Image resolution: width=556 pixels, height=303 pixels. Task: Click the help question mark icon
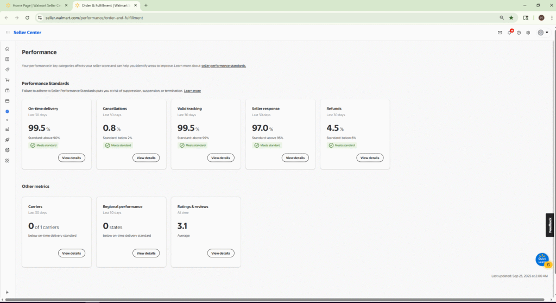click(x=519, y=33)
